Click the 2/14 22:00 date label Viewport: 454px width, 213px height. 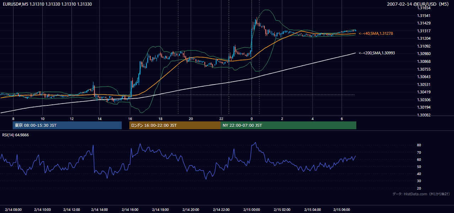[x=221, y=209]
